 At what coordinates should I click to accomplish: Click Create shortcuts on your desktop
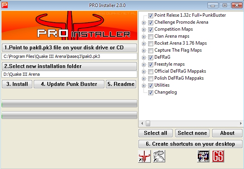(190, 144)
